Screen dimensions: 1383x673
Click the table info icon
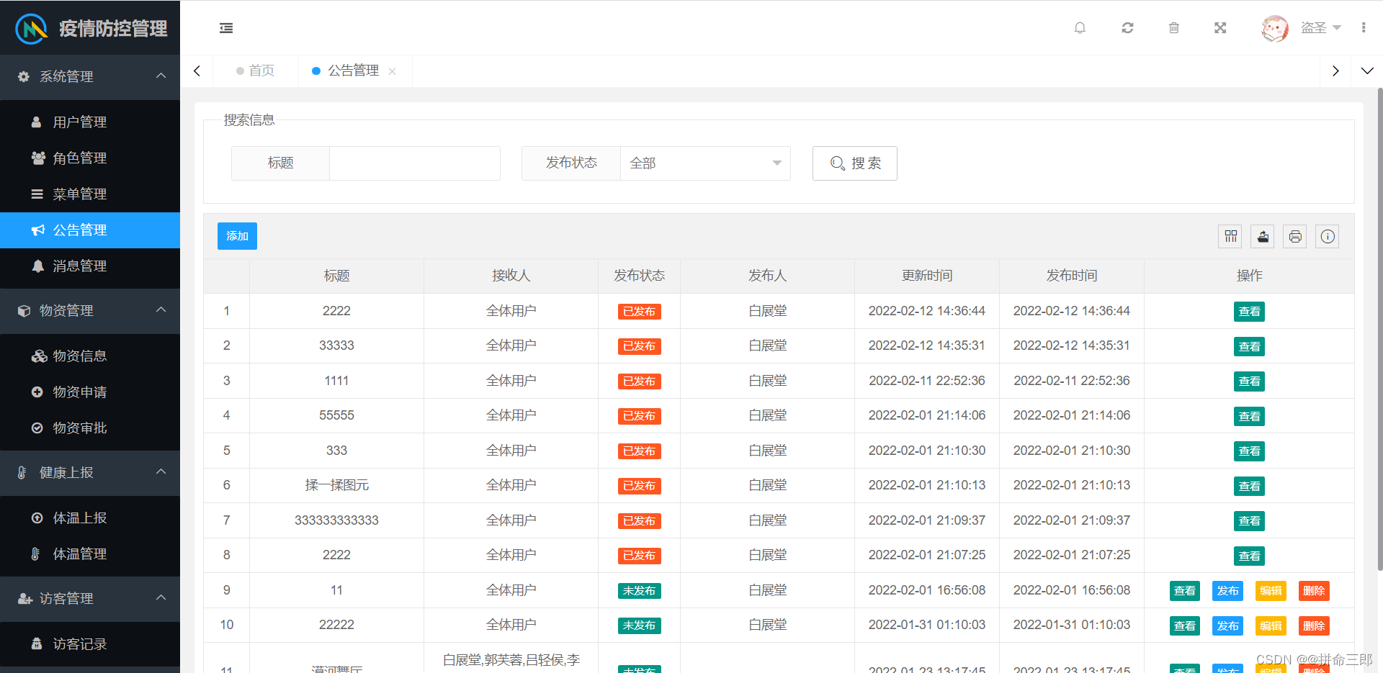coord(1328,236)
